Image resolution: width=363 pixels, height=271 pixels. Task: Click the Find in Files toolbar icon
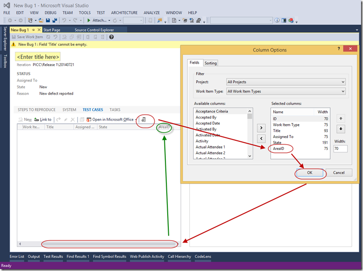[160, 20]
